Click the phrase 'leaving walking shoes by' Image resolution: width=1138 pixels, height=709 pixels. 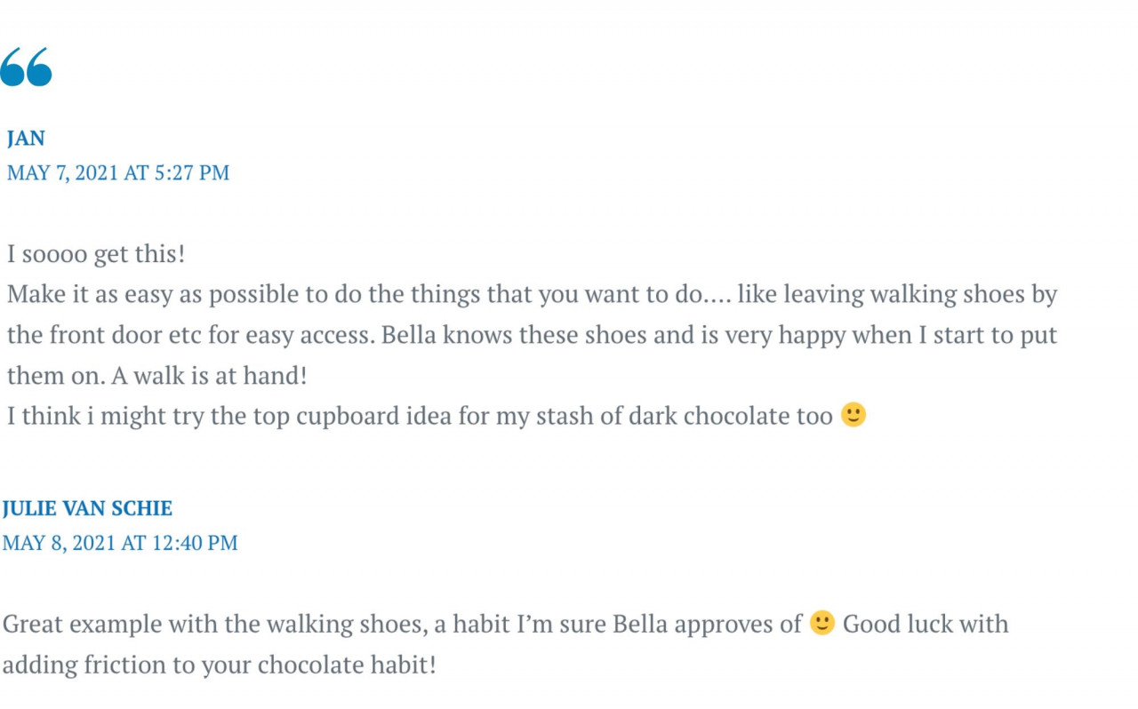pyautogui.click(x=897, y=294)
